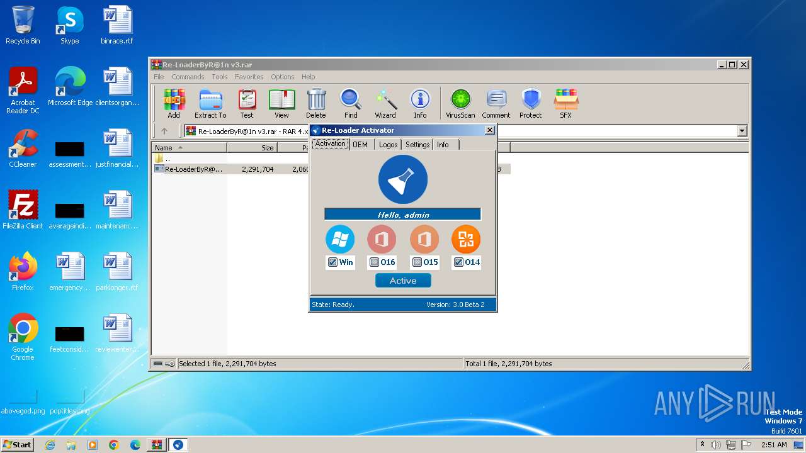806x453 pixels.
Task: Select the Microsoft Edge desktop shortcut
Action: coord(70,87)
